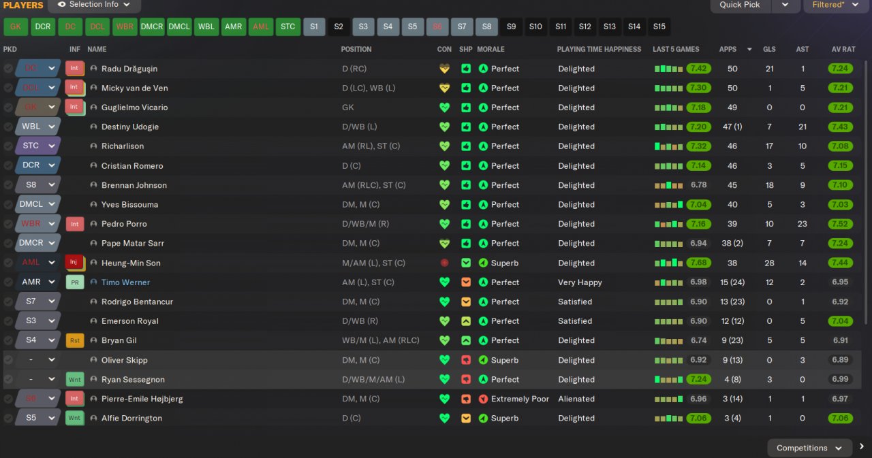
Task: Toggle the selection tick for Pedro Porro
Action: point(8,224)
